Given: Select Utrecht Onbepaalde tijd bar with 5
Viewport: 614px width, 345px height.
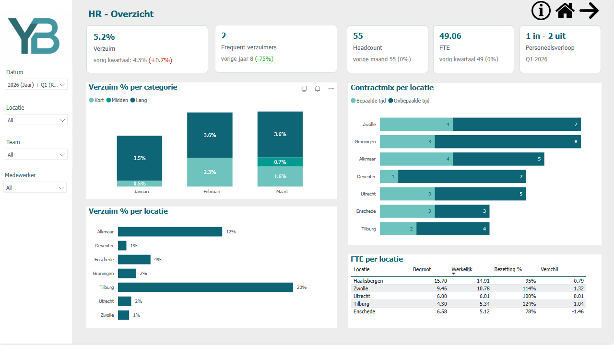Looking at the screenshot, I should (481, 194).
